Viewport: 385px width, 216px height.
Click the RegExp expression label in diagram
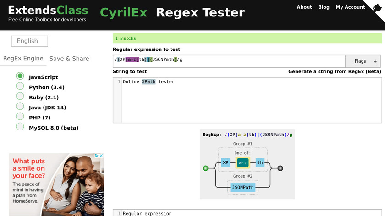pyautogui.click(x=247, y=135)
